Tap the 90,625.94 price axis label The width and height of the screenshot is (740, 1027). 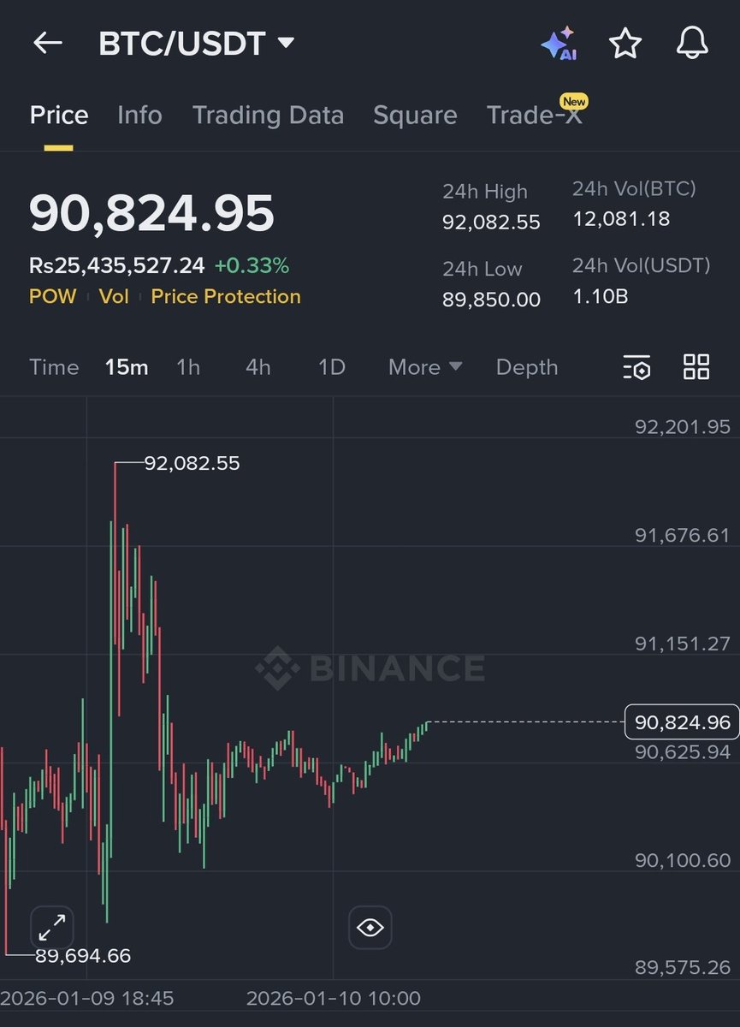pos(683,752)
